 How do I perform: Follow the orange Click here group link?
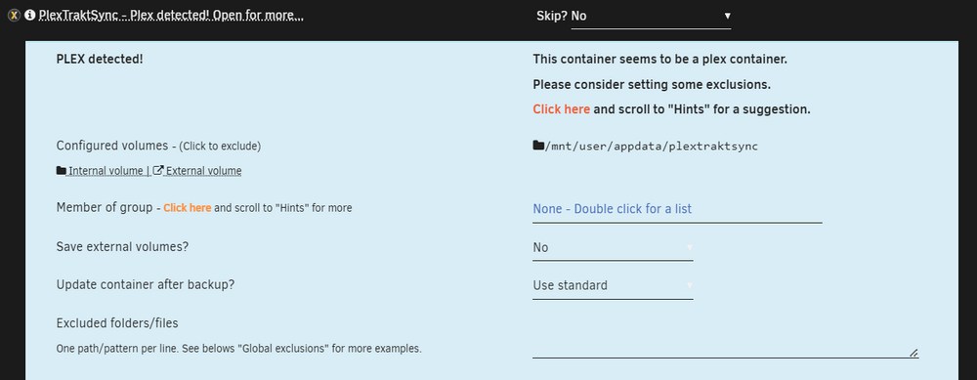pos(187,208)
